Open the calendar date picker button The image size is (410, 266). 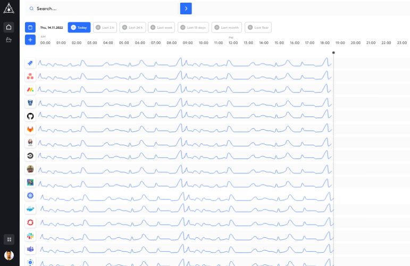click(30, 28)
